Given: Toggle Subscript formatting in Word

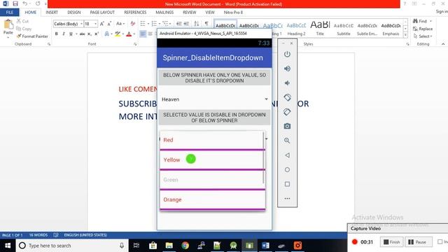Looking at the screenshot, I should 90,34.
